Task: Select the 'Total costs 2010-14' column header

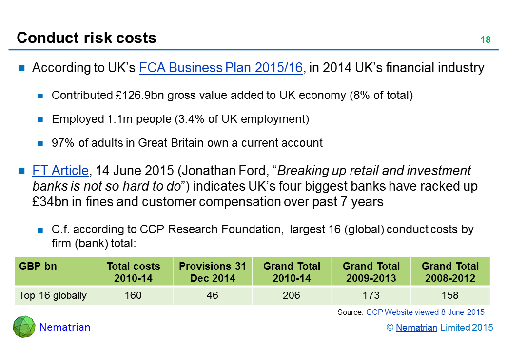Action: click(x=133, y=272)
